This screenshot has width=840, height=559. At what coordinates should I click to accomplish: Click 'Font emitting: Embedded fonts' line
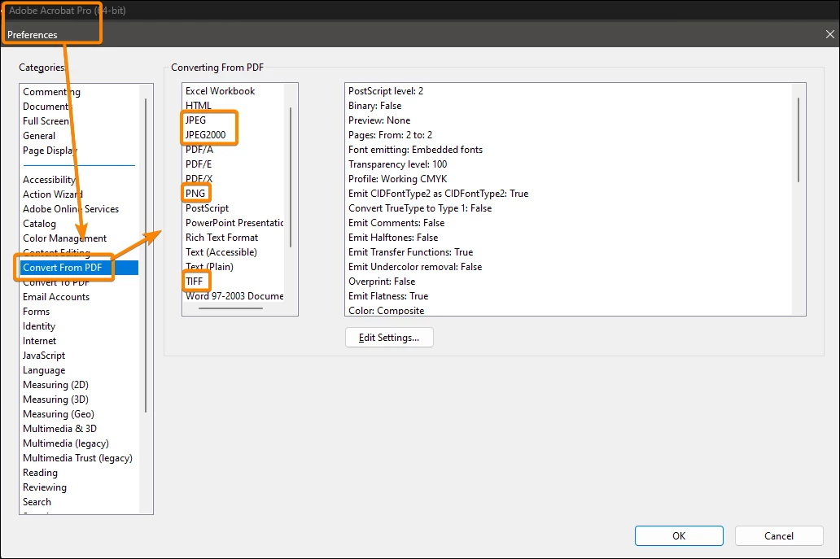(x=415, y=150)
